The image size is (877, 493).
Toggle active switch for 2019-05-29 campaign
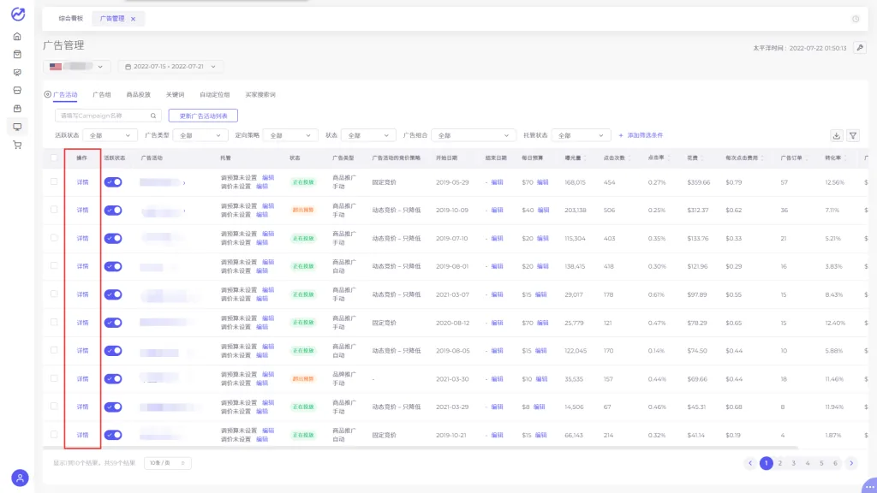pos(113,182)
